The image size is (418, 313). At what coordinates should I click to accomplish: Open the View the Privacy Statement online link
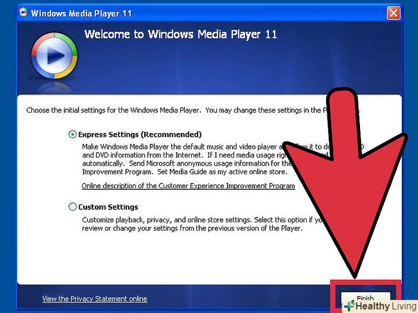coord(95,299)
